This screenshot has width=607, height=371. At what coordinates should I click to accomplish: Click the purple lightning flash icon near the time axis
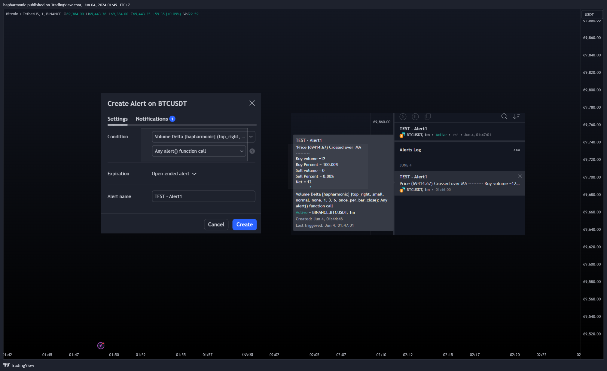pos(101,346)
